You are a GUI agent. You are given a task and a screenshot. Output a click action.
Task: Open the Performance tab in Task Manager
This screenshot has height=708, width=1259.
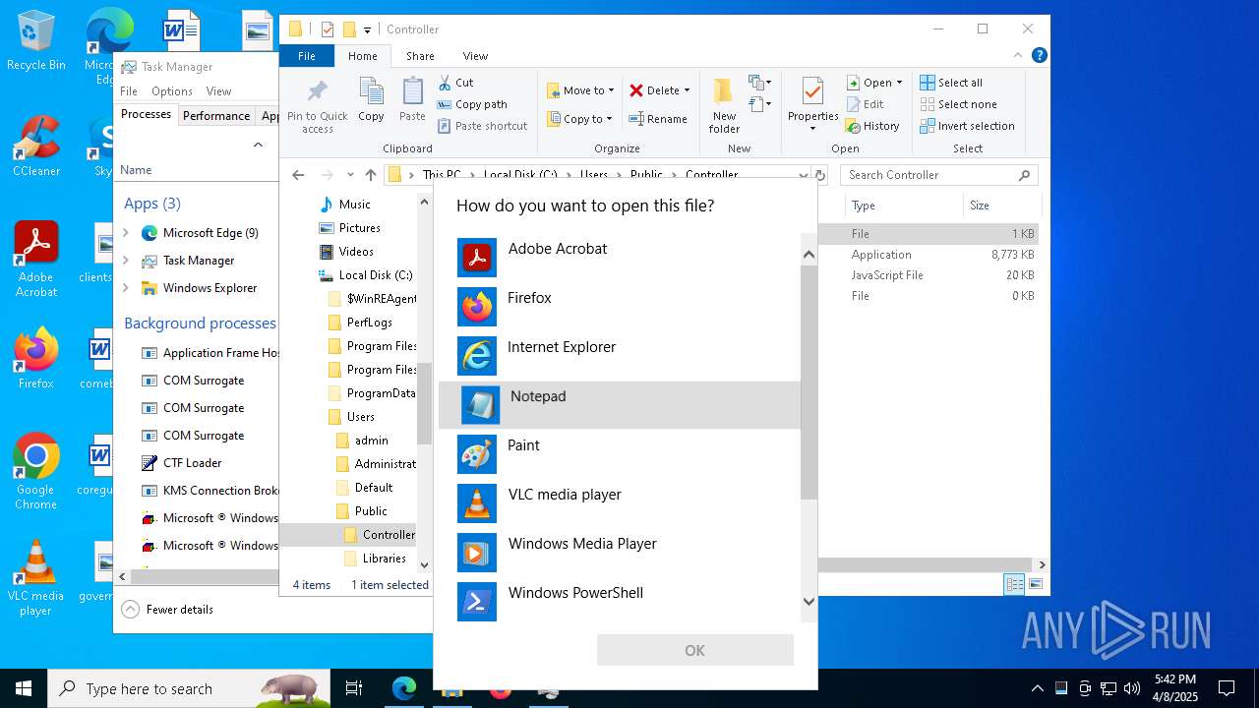point(216,116)
